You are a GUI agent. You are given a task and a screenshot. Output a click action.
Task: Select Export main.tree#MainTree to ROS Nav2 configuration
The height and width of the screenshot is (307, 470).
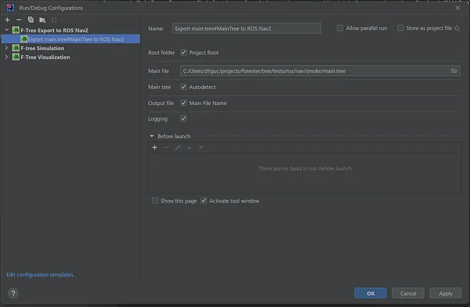click(x=70, y=39)
